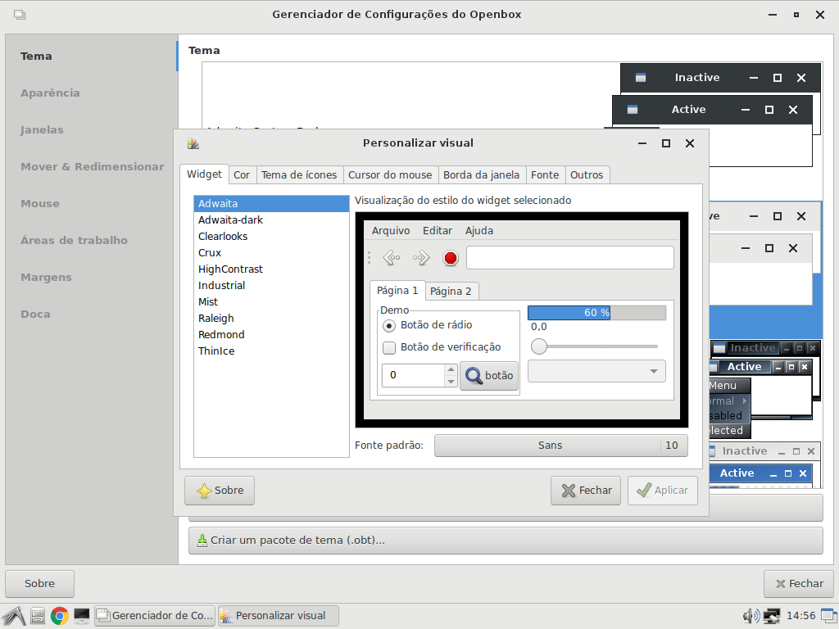Switch to the Widget tab
The width and height of the screenshot is (839, 629).
tap(204, 174)
